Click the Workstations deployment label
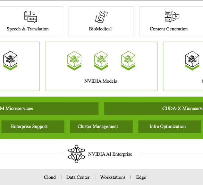The width and height of the screenshot is (203, 185). tap(113, 177)
